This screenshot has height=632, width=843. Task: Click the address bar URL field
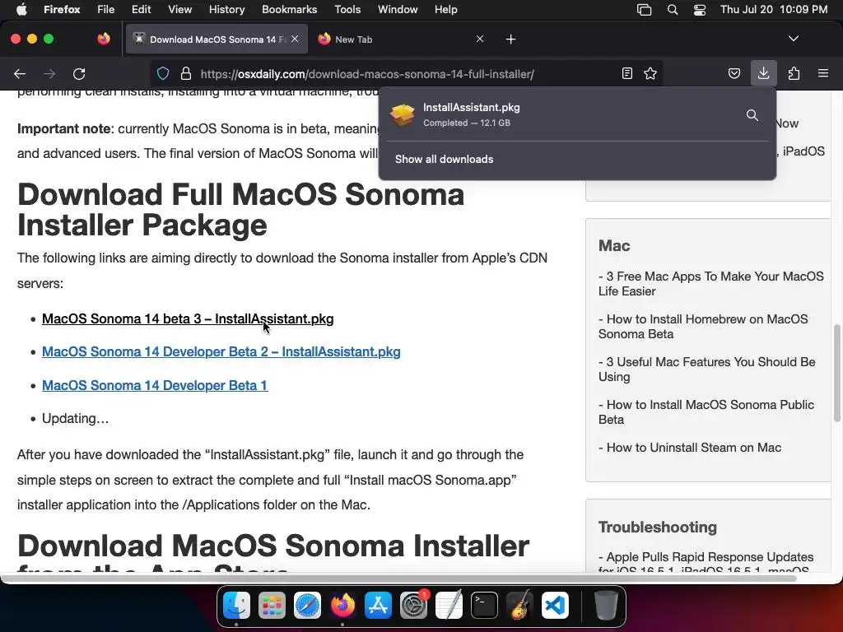pyautogui.click(x=408, y=73)
